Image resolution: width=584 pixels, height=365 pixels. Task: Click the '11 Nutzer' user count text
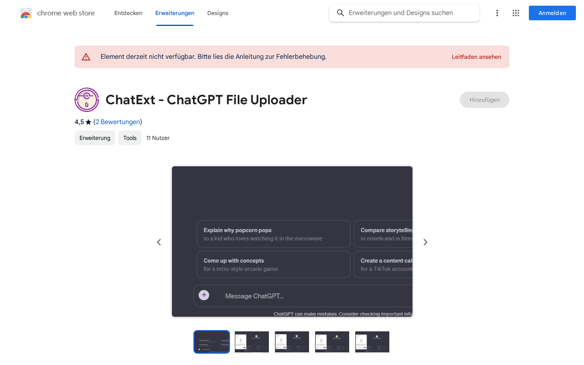pyautogui.click(x=158, y=138)
